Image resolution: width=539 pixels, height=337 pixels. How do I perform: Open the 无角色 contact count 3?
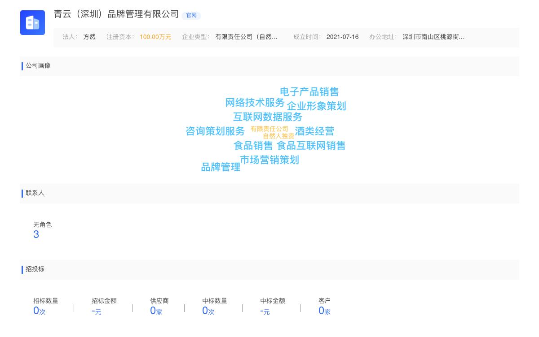pos(36,234)
